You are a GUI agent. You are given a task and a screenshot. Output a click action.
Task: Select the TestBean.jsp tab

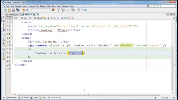[30, 15]
